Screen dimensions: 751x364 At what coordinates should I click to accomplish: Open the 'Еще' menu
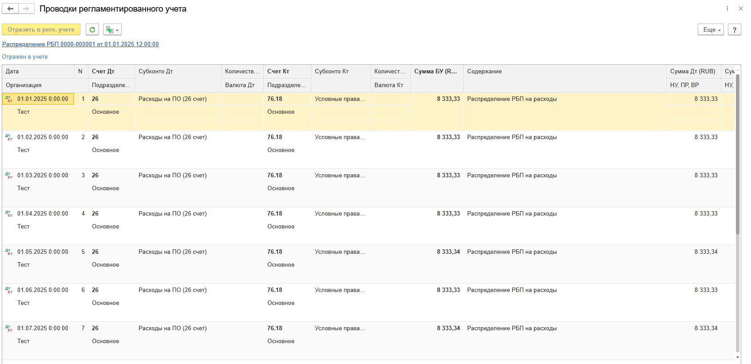(x=711, y=29)
